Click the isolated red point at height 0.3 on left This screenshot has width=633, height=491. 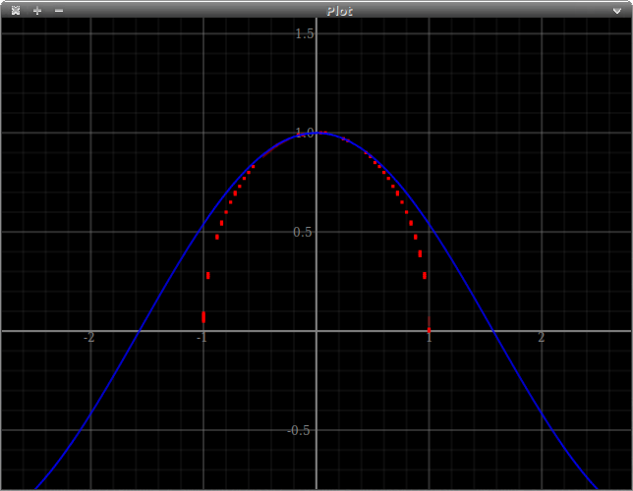coord(208,276)
